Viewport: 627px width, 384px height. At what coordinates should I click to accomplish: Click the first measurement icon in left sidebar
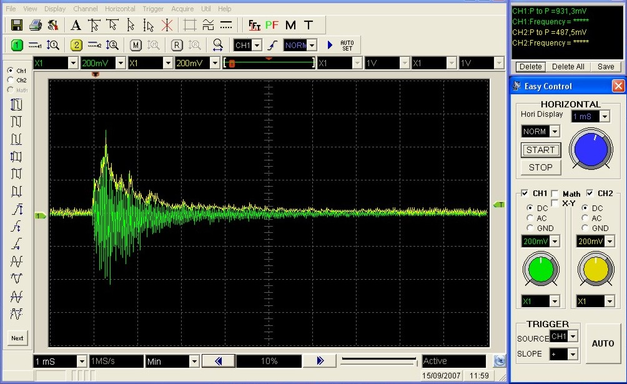tap(16, 104)
